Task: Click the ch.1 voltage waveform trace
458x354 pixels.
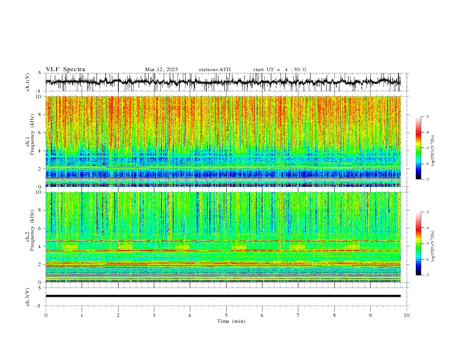Action: tap(223, 82)
